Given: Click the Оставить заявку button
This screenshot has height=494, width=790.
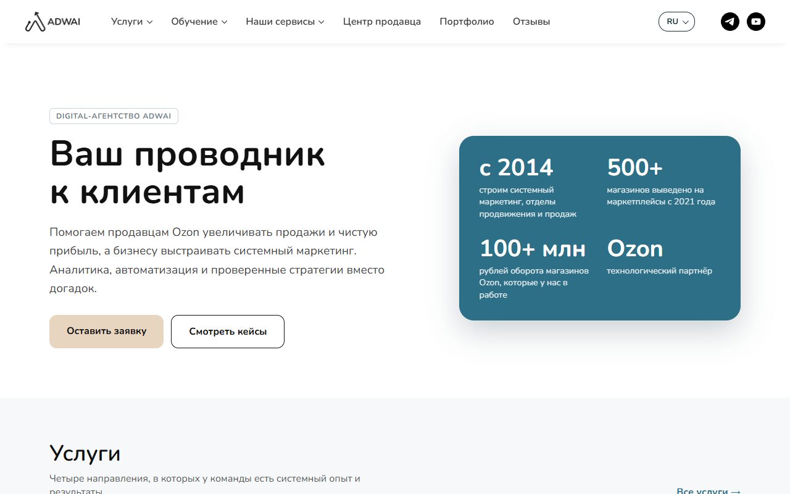Looking at the screenshot, I should [106, 332].
